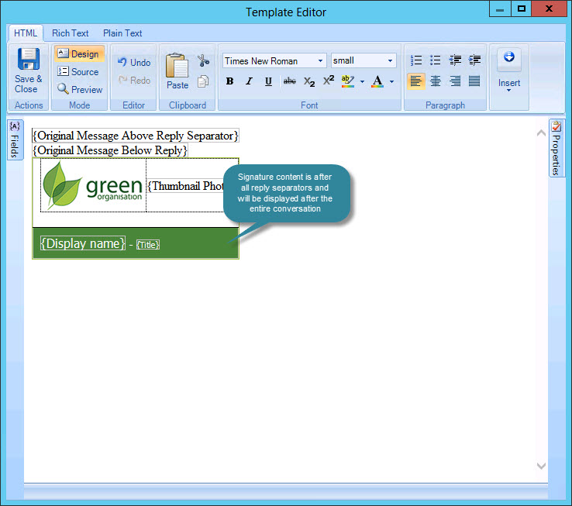Close the Template Editor window

tap(549, 9)
